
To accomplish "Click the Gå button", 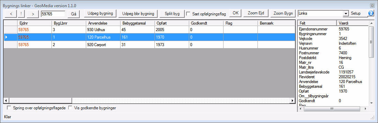I will pos(73,14).
